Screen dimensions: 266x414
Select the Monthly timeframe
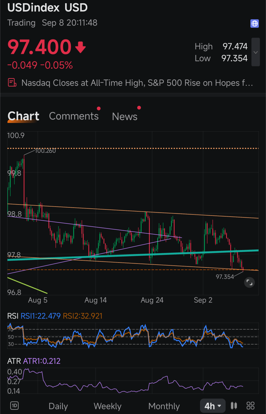[x=164, y=406]
